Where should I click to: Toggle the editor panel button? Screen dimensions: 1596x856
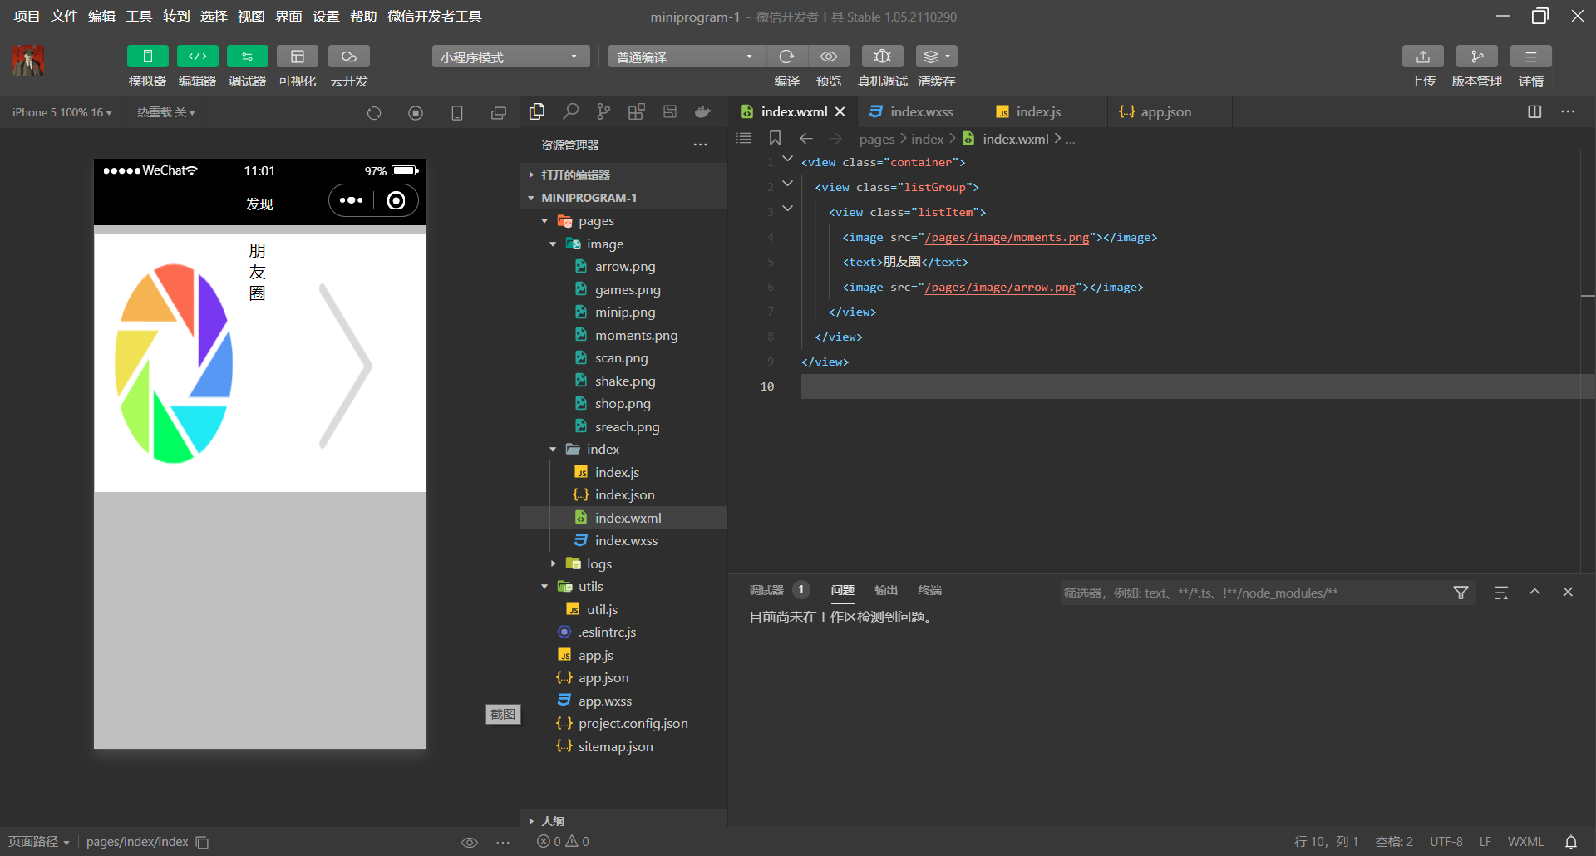tap(197, 57)
